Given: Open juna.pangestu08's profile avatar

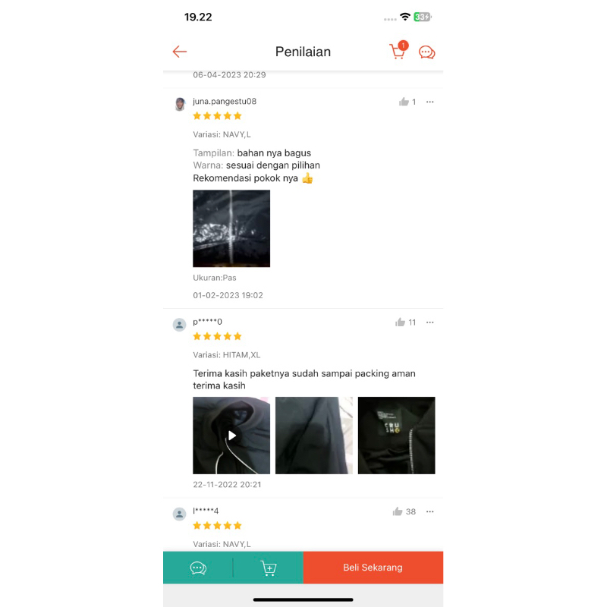Looking at the screenshot, I should [x=180, y=104].
